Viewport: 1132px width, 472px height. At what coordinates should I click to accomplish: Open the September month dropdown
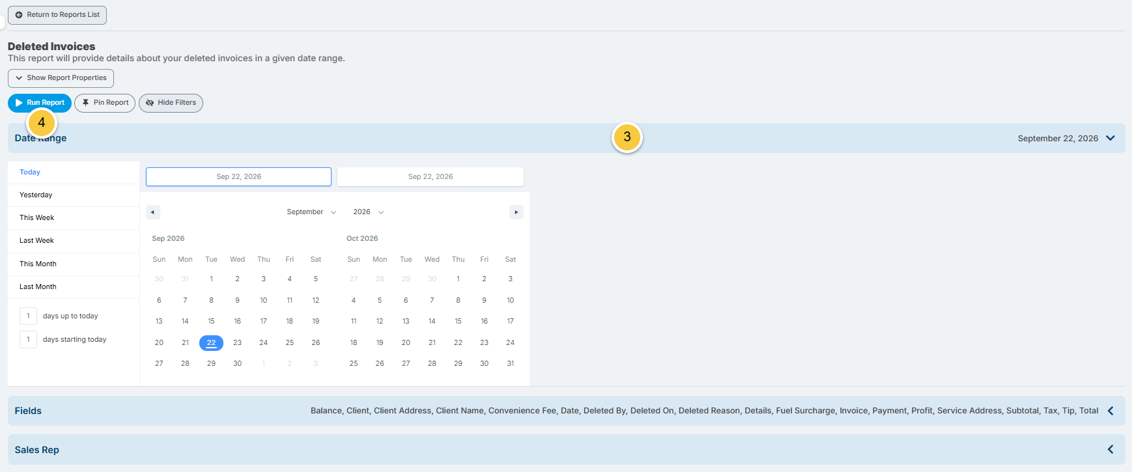[x=311, y=212]
